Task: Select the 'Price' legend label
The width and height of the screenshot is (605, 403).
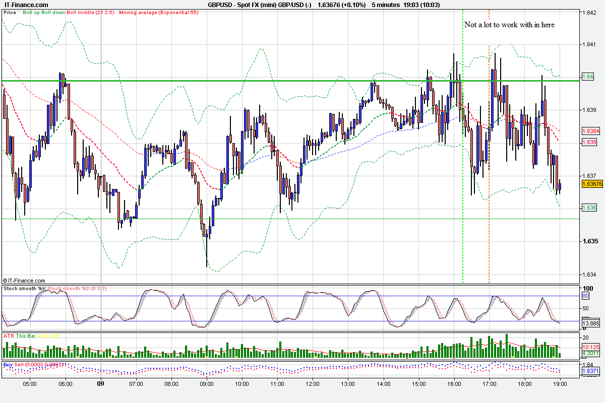Action: coord(10,12)
